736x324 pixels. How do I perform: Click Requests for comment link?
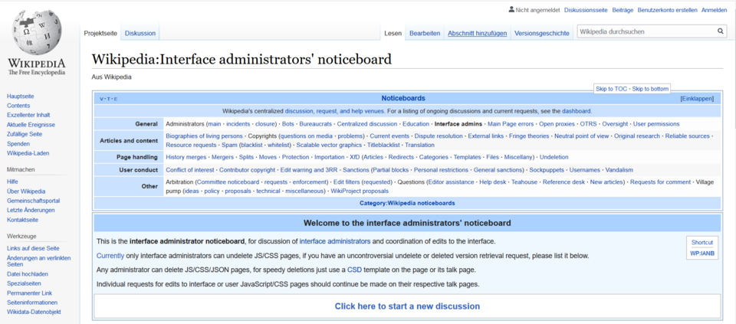[x=660, y=182]
